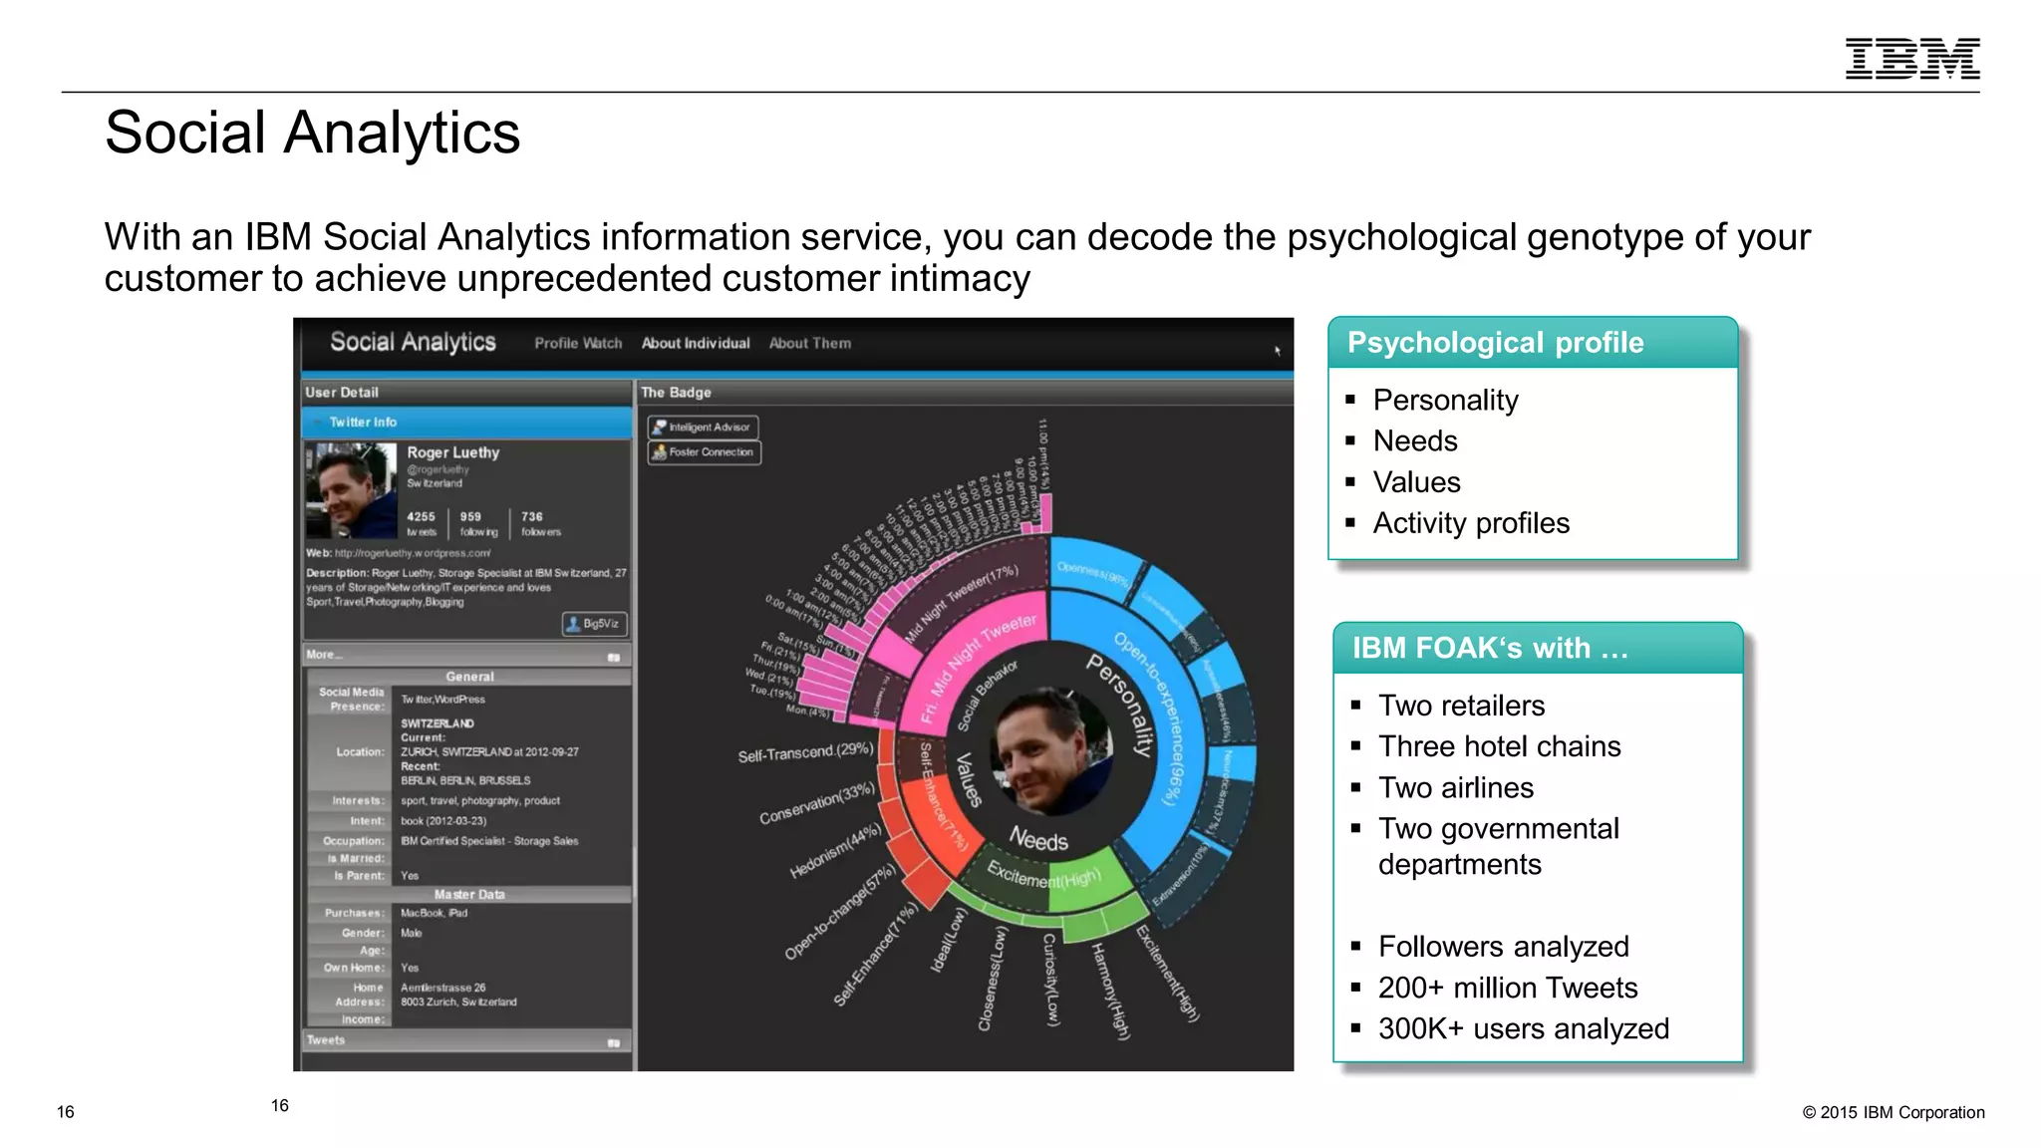Click the Occupation value IBM Certified Specialist
2041x1148 pixels.
[x=489, y=841]
